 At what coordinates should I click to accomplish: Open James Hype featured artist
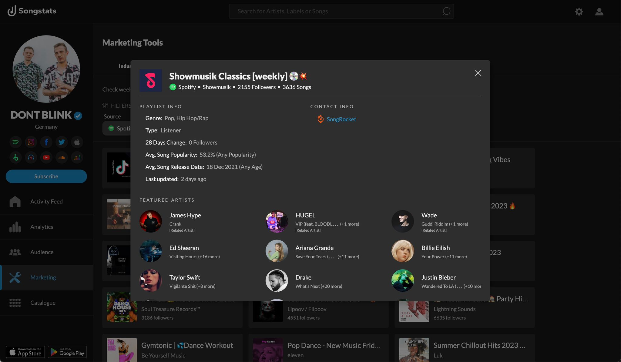pyautogui.click(x=185, y=215)
